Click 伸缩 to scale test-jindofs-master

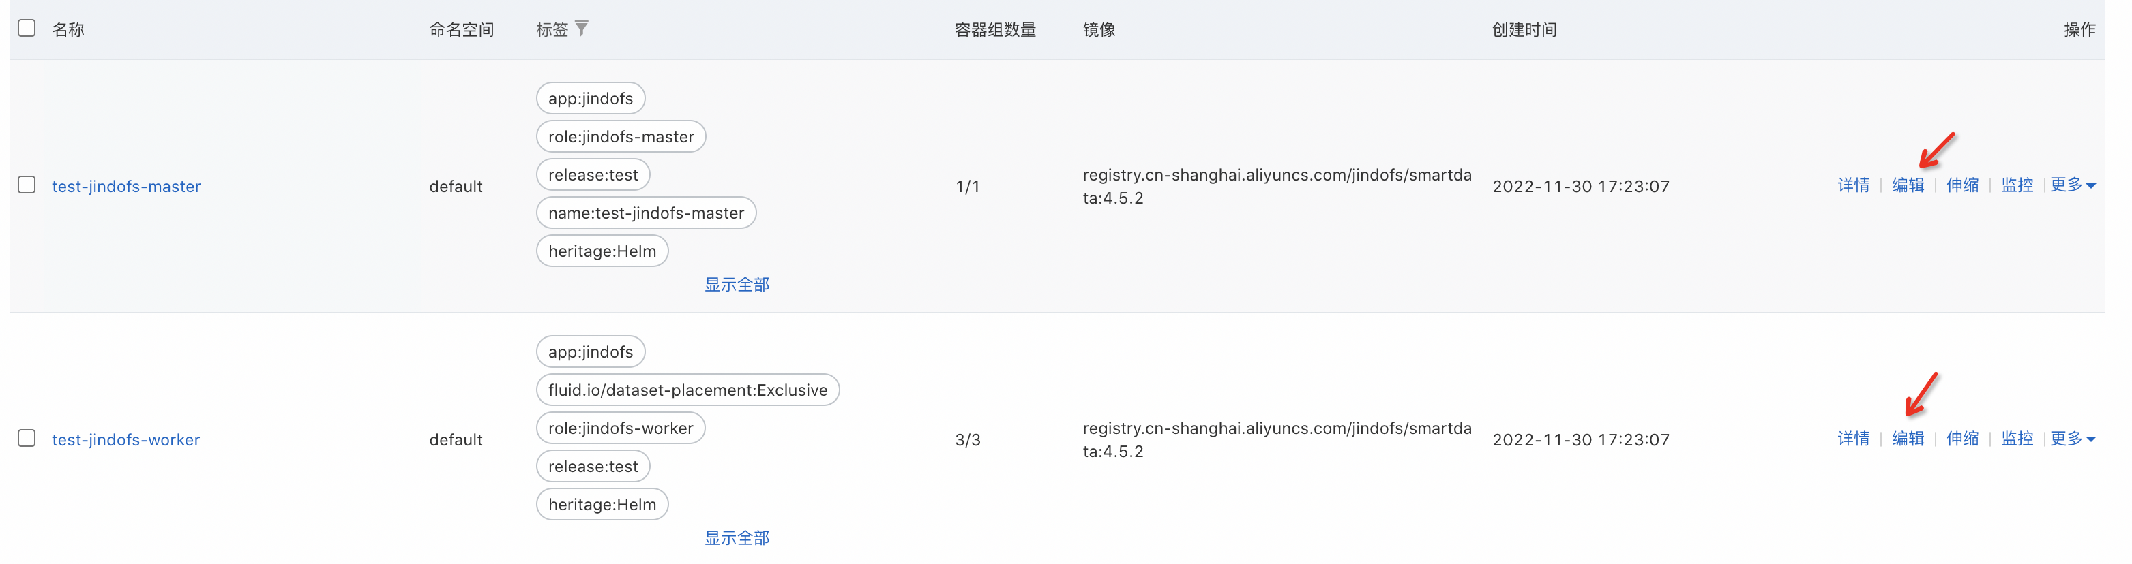click(1961, 185)
